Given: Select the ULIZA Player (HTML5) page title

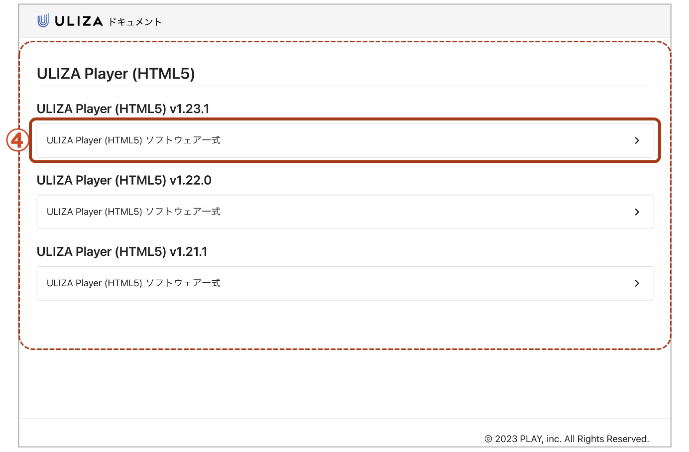Looking at the screenshot, I should point(116,73).
